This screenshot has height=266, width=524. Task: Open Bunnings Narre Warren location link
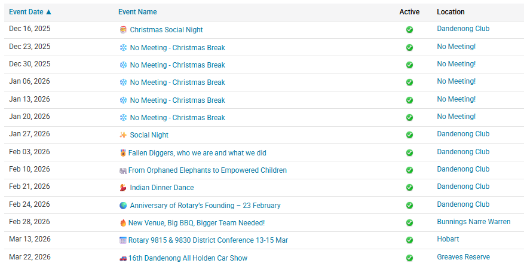point(474,222)
